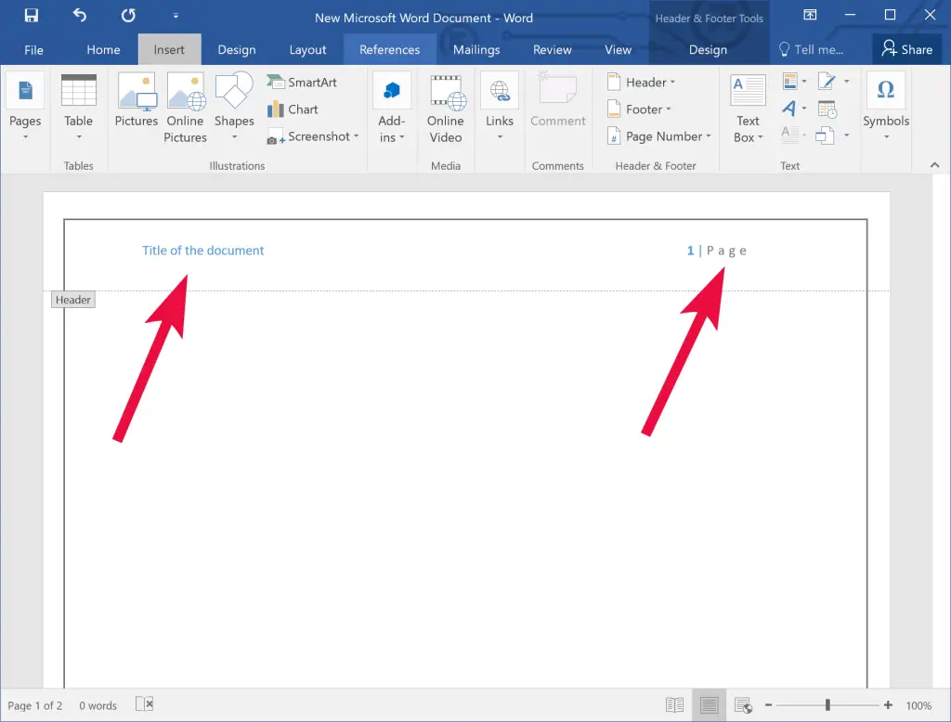
Task: Enable Web Layout view
Action: (743, 705)
